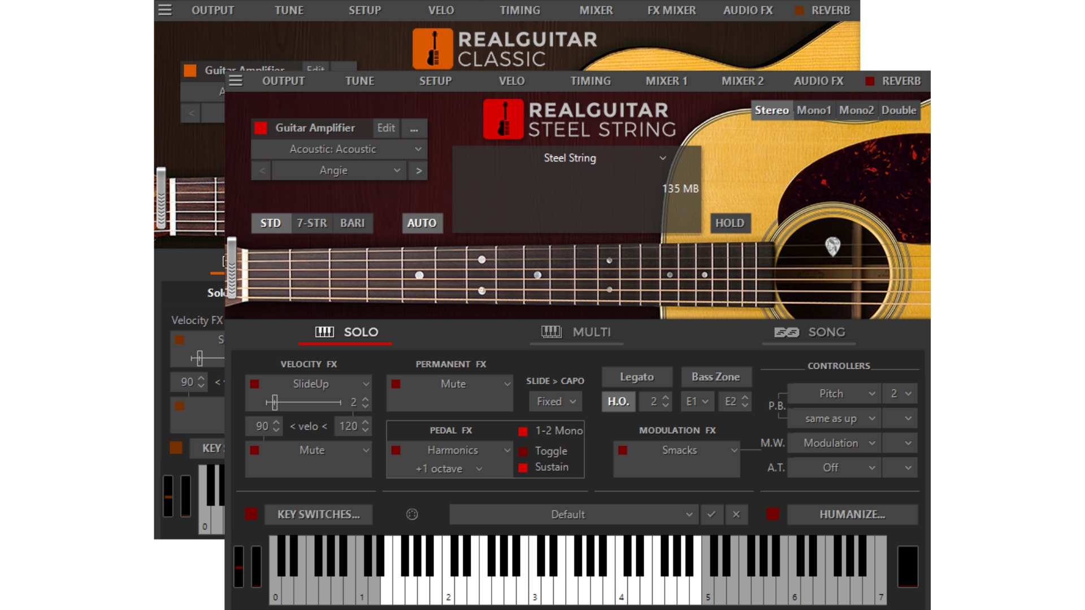Toggle Guitar Amplifier power in Steel String

[x=261, y=128]
